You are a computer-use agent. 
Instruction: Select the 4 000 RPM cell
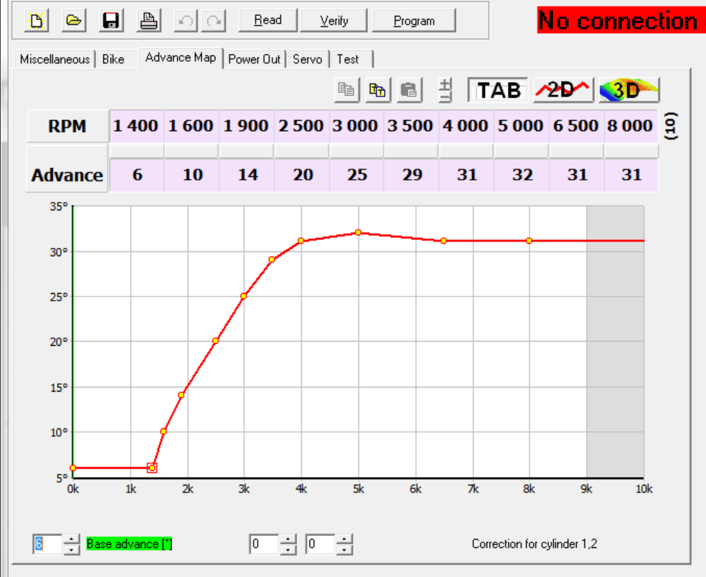(x=467, y=126)
